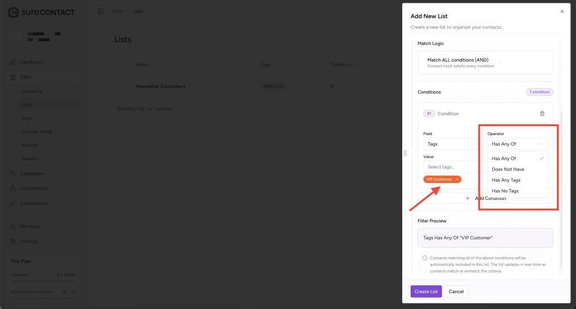Click the Select tags value input
Viewport: 576px width, 309px height.
click(454, 167)
